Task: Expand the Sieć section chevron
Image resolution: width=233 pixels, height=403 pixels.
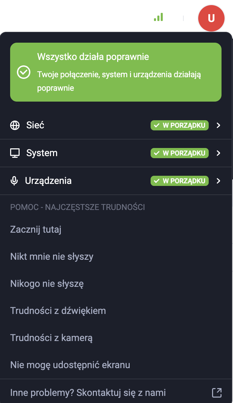Action: click(x=218, y=125)
